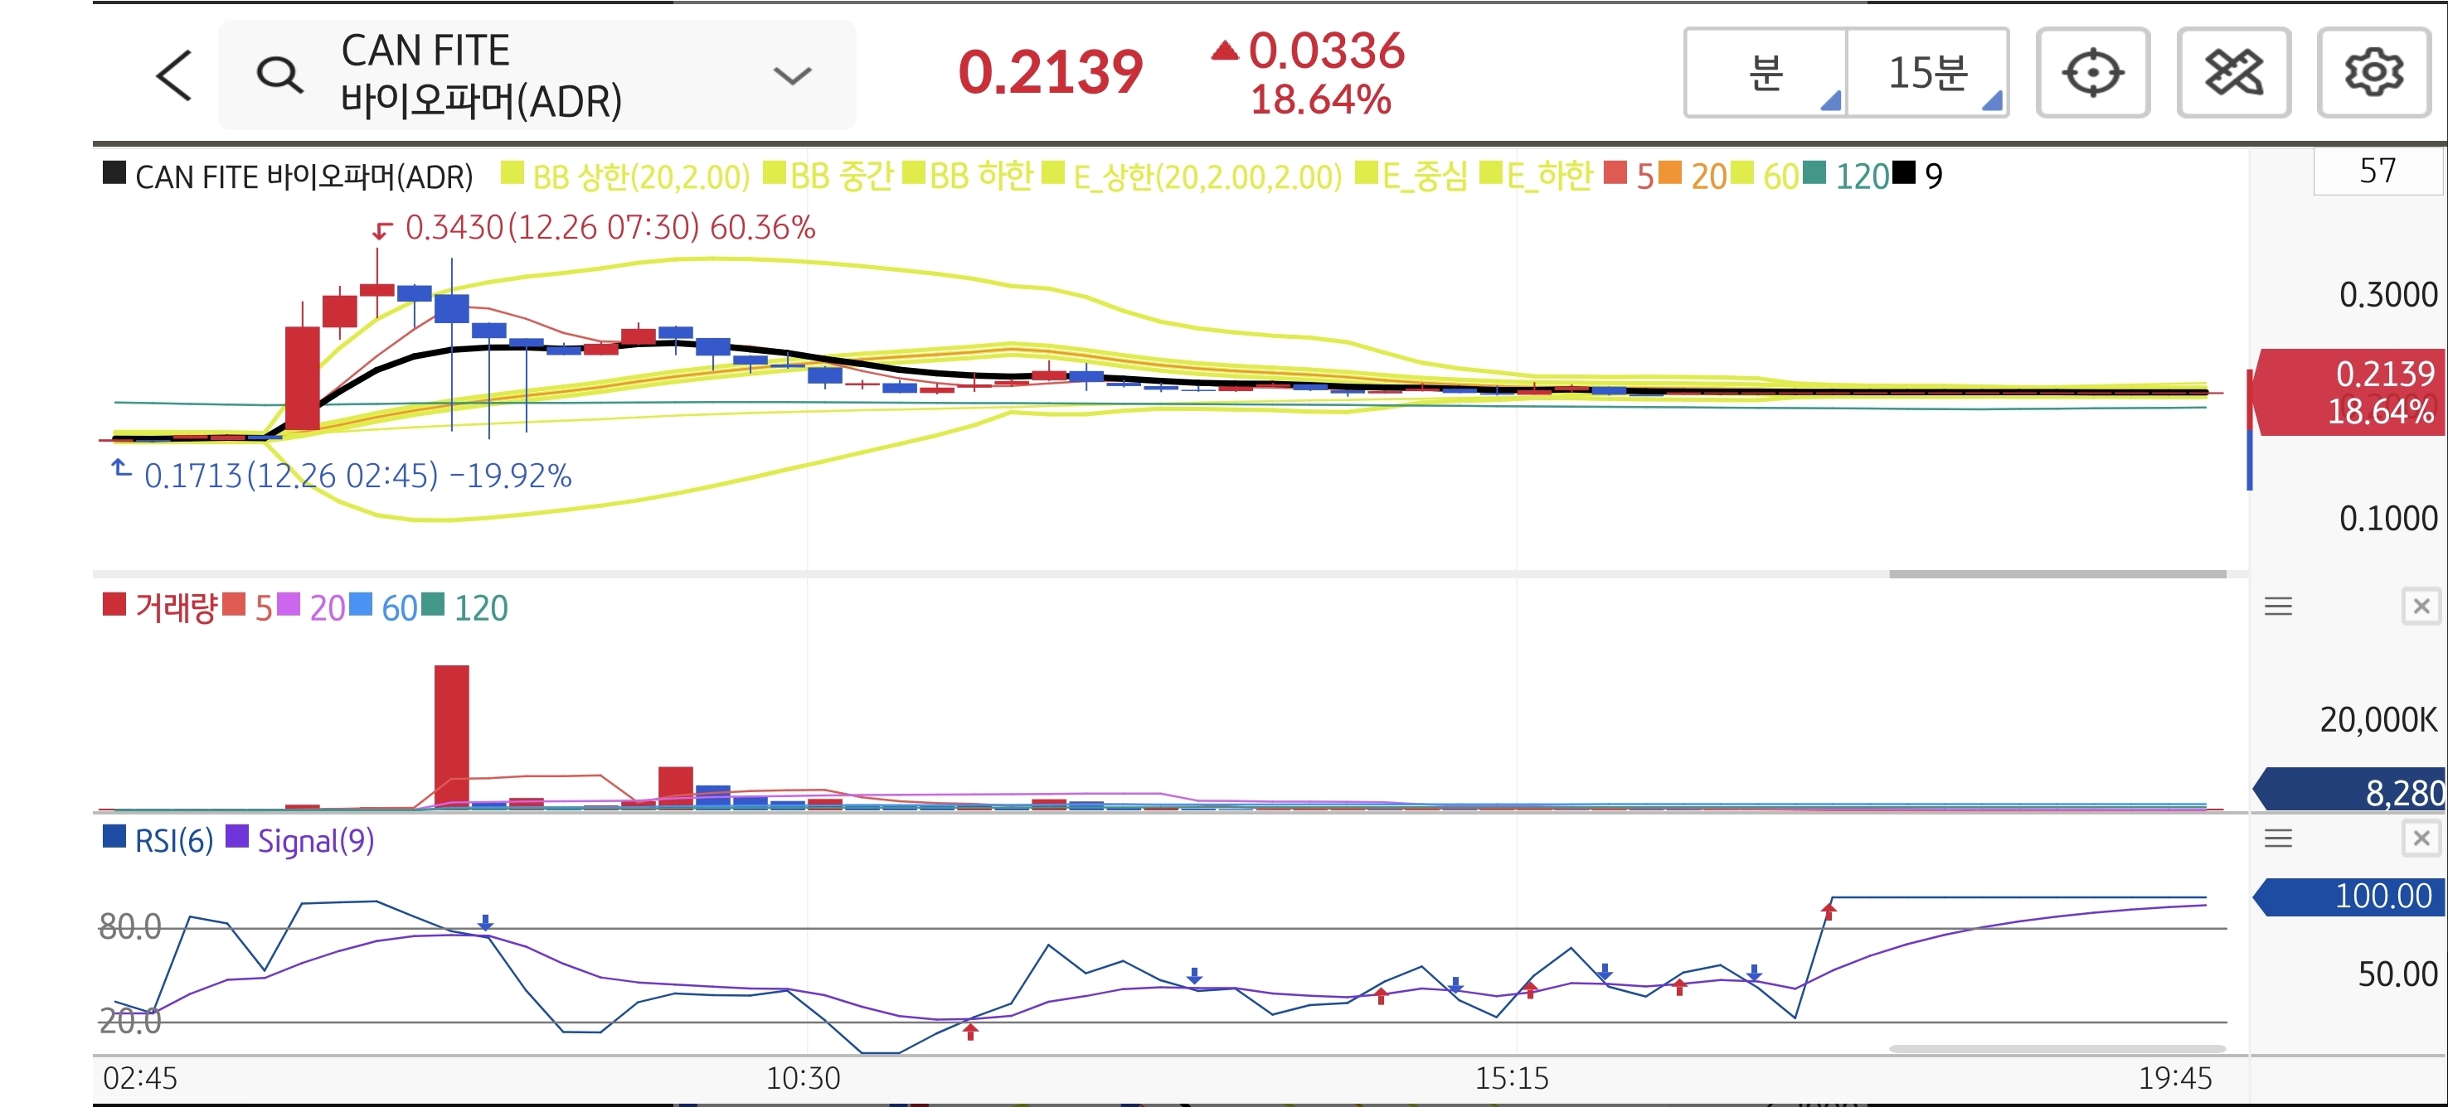This screenshot has height=1107, width=2448.
Task: Close the volume indicator panel
Action: (x=2421, y=606)
